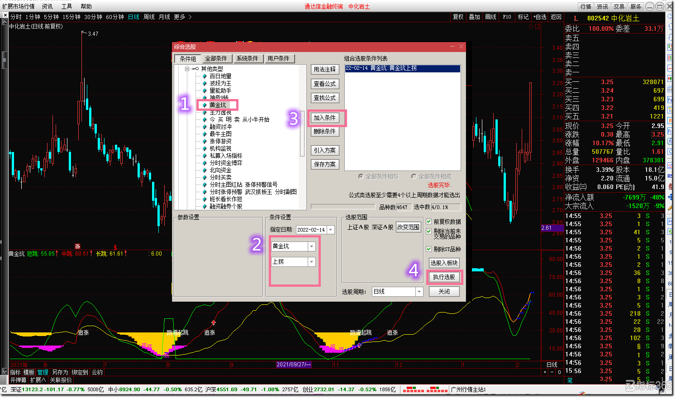Click the 关闭 button in the dialog
Screen dimensions: 676x398
pos(444,291)
